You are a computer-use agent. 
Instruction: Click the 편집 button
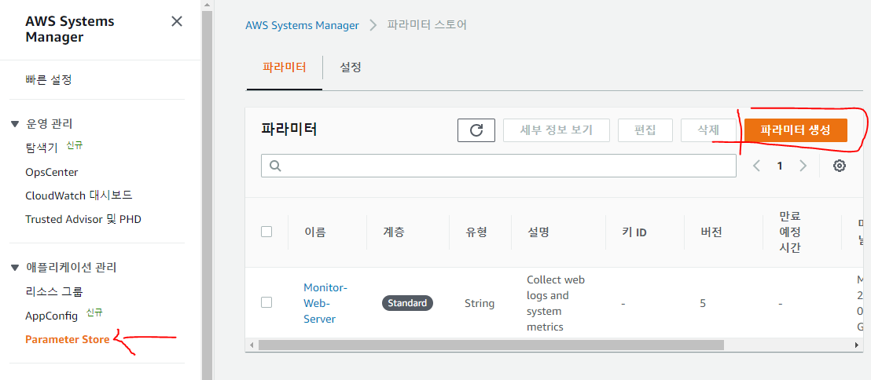(x=645, y=130)
